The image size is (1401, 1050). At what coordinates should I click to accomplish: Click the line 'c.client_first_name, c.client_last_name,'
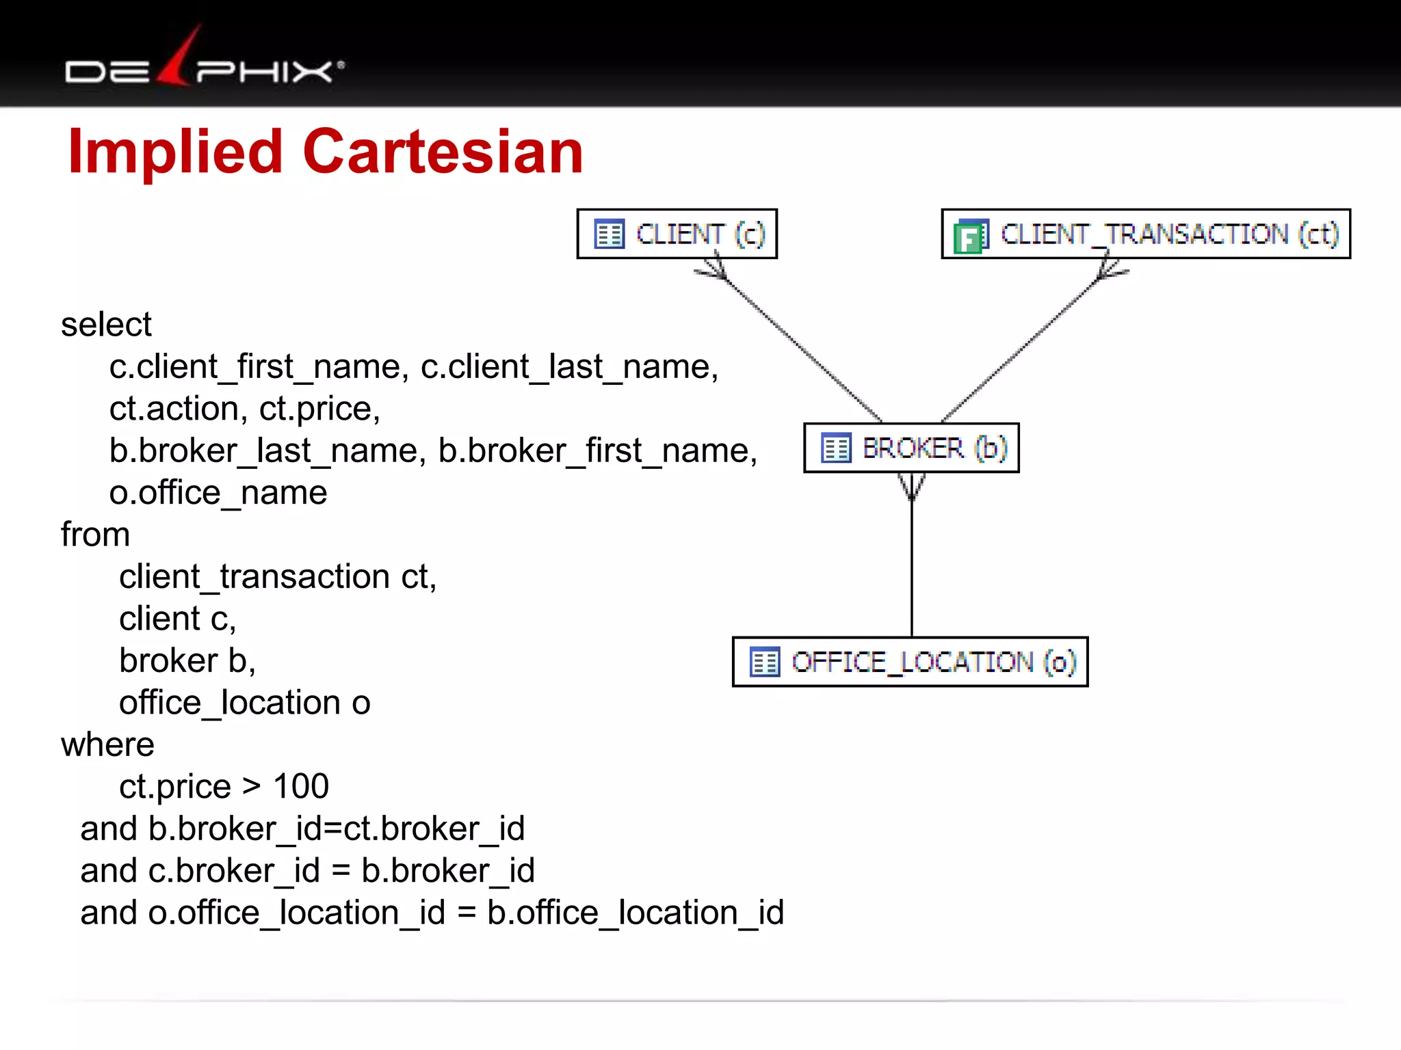[x=414, y=367]
